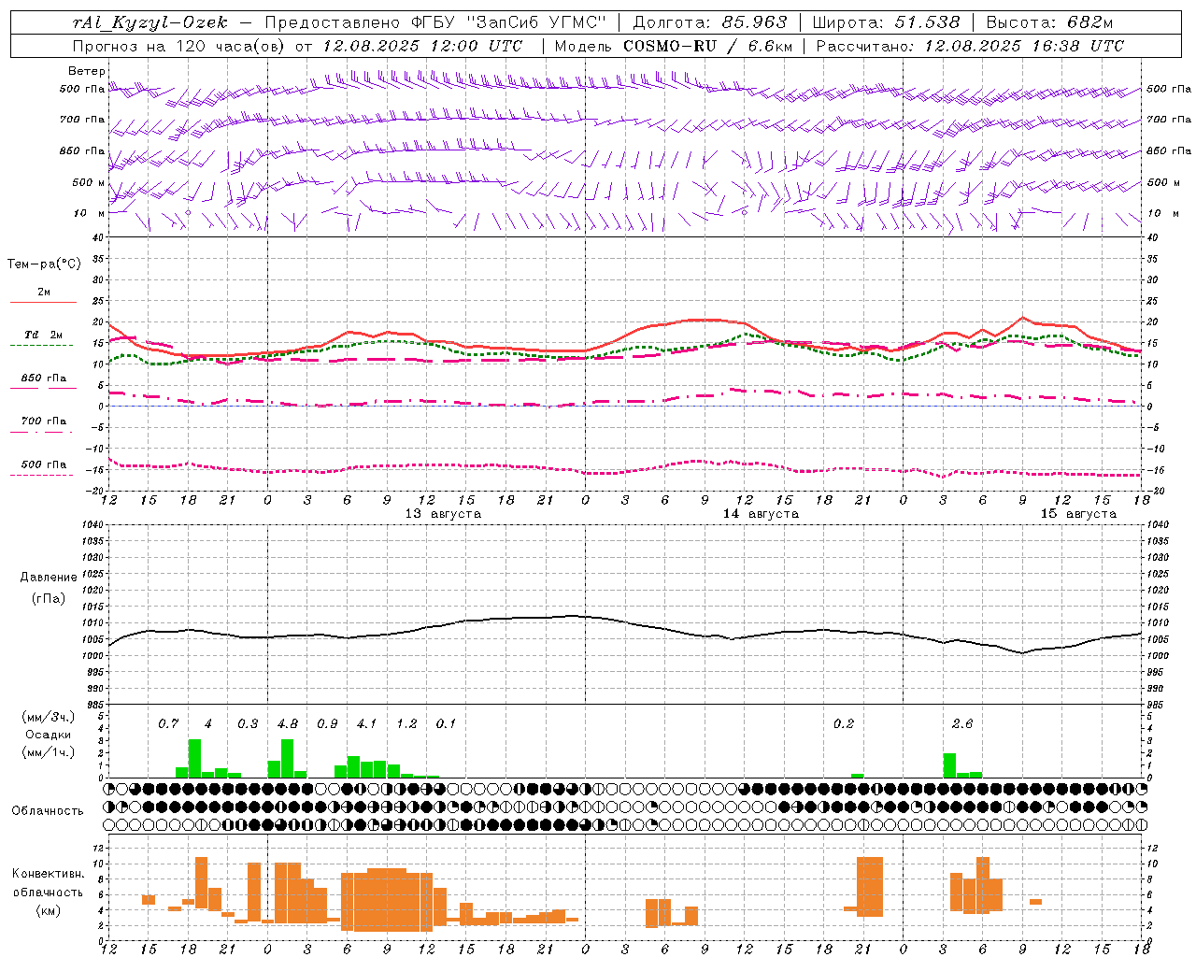1196x957 pixels.
Task: Click the 3-hour precipitation value 0.1
Action: (447, 724)
